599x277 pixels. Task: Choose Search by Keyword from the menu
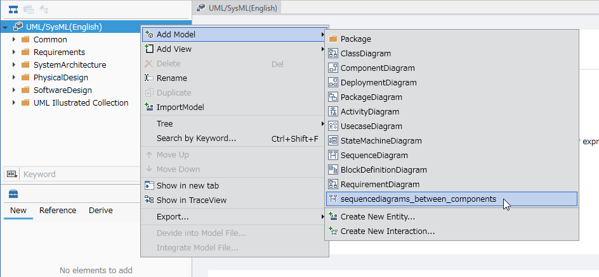[x=235, y=138]
